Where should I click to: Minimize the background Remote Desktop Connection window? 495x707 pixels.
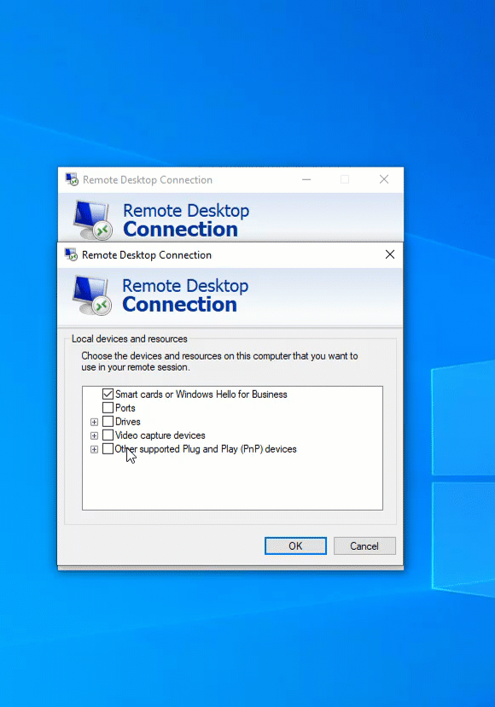coord(306,179)
